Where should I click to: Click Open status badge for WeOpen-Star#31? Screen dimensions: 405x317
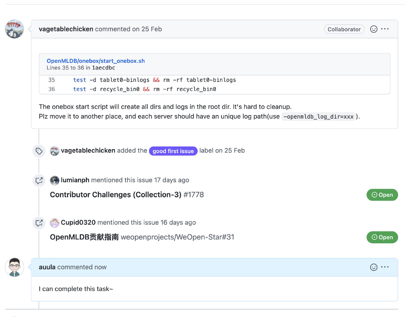point(382,237)
